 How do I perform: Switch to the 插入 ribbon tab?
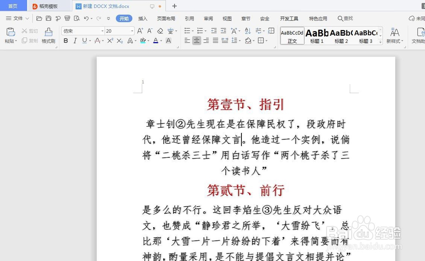(143, 18)
